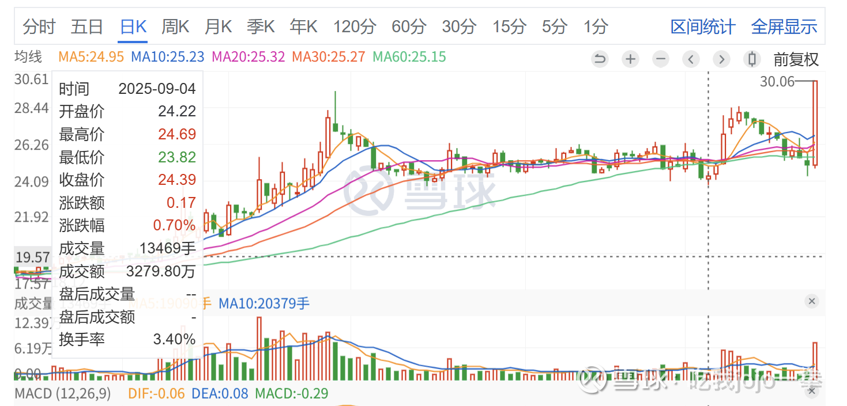Click the tall red candlestick reaching 30.06
The image size is (847, 406).
(815, 124)
